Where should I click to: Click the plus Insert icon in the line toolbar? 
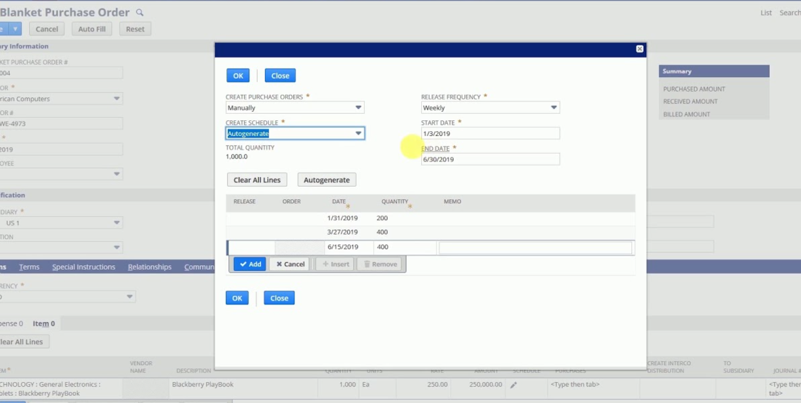[334, 264]
